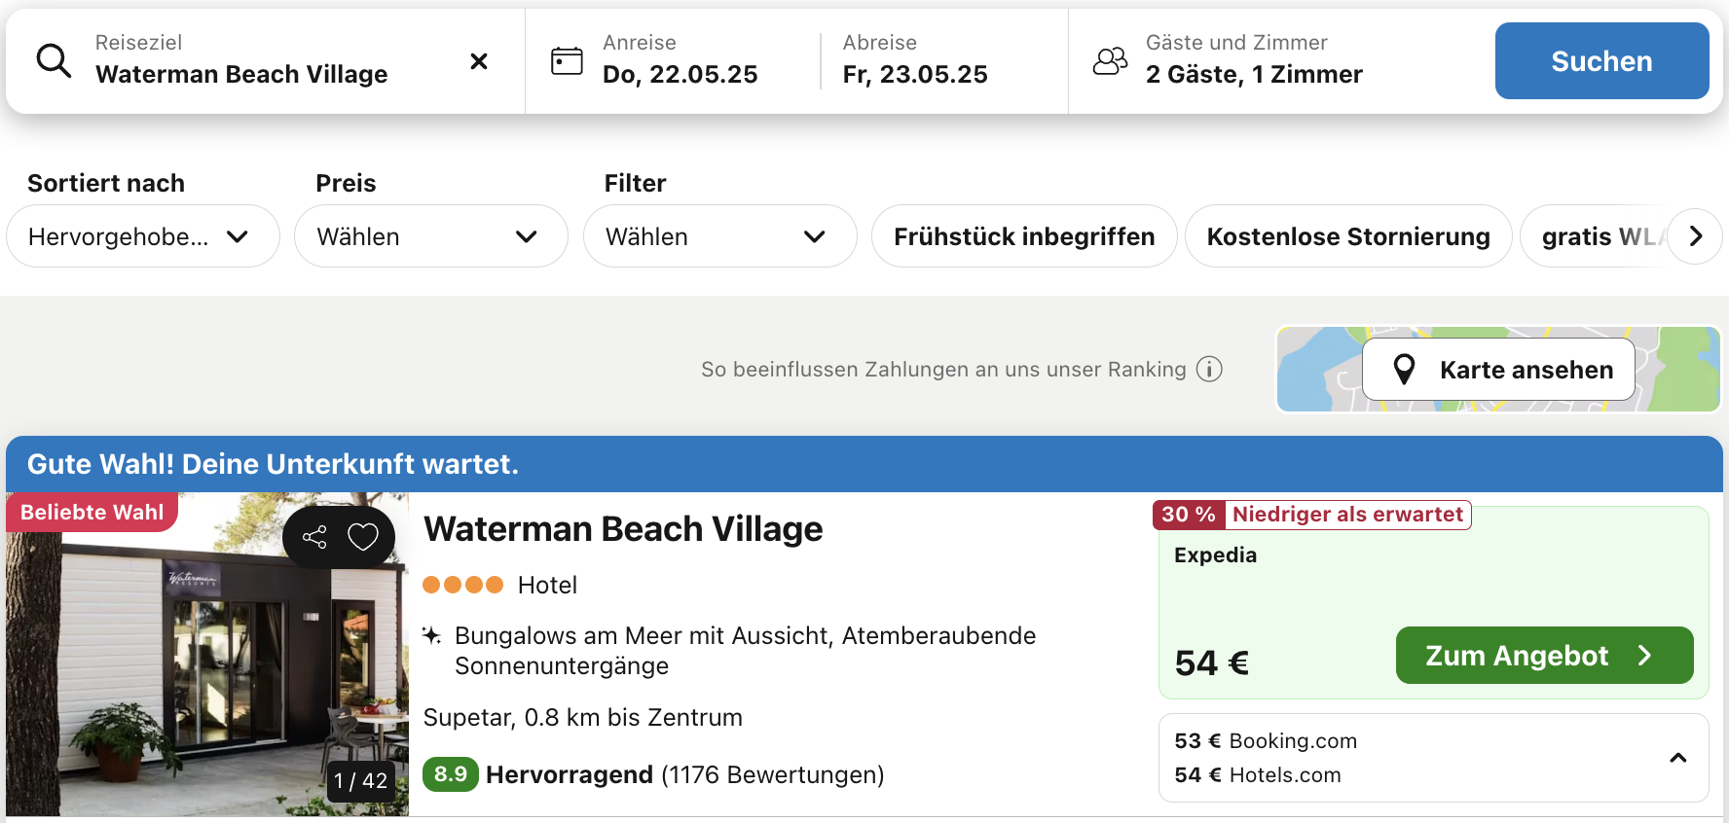Click Zum Angebot deal button
1729x823 pixels.
click(x=1544, y=656)
